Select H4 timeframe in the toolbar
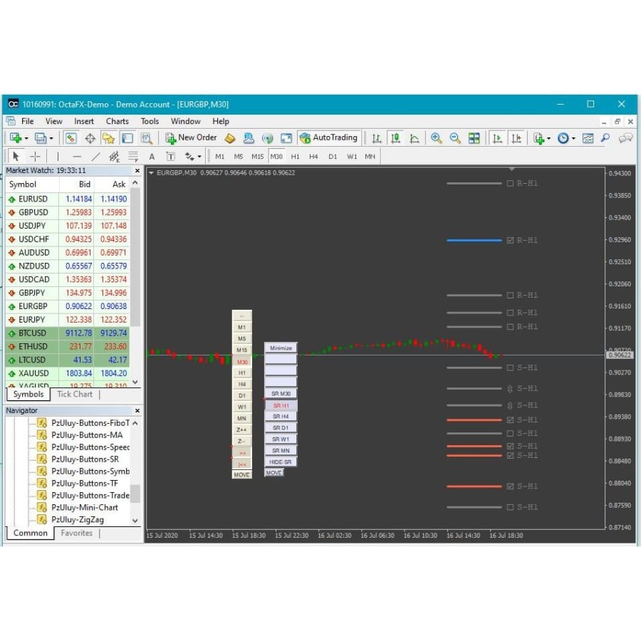This screenshot has width=641, height=641. pyautogui.click(x=313, y=157)
